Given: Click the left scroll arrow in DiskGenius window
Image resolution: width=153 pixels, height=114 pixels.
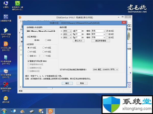Looking at the screenshot, I should (x=20, y=87).
